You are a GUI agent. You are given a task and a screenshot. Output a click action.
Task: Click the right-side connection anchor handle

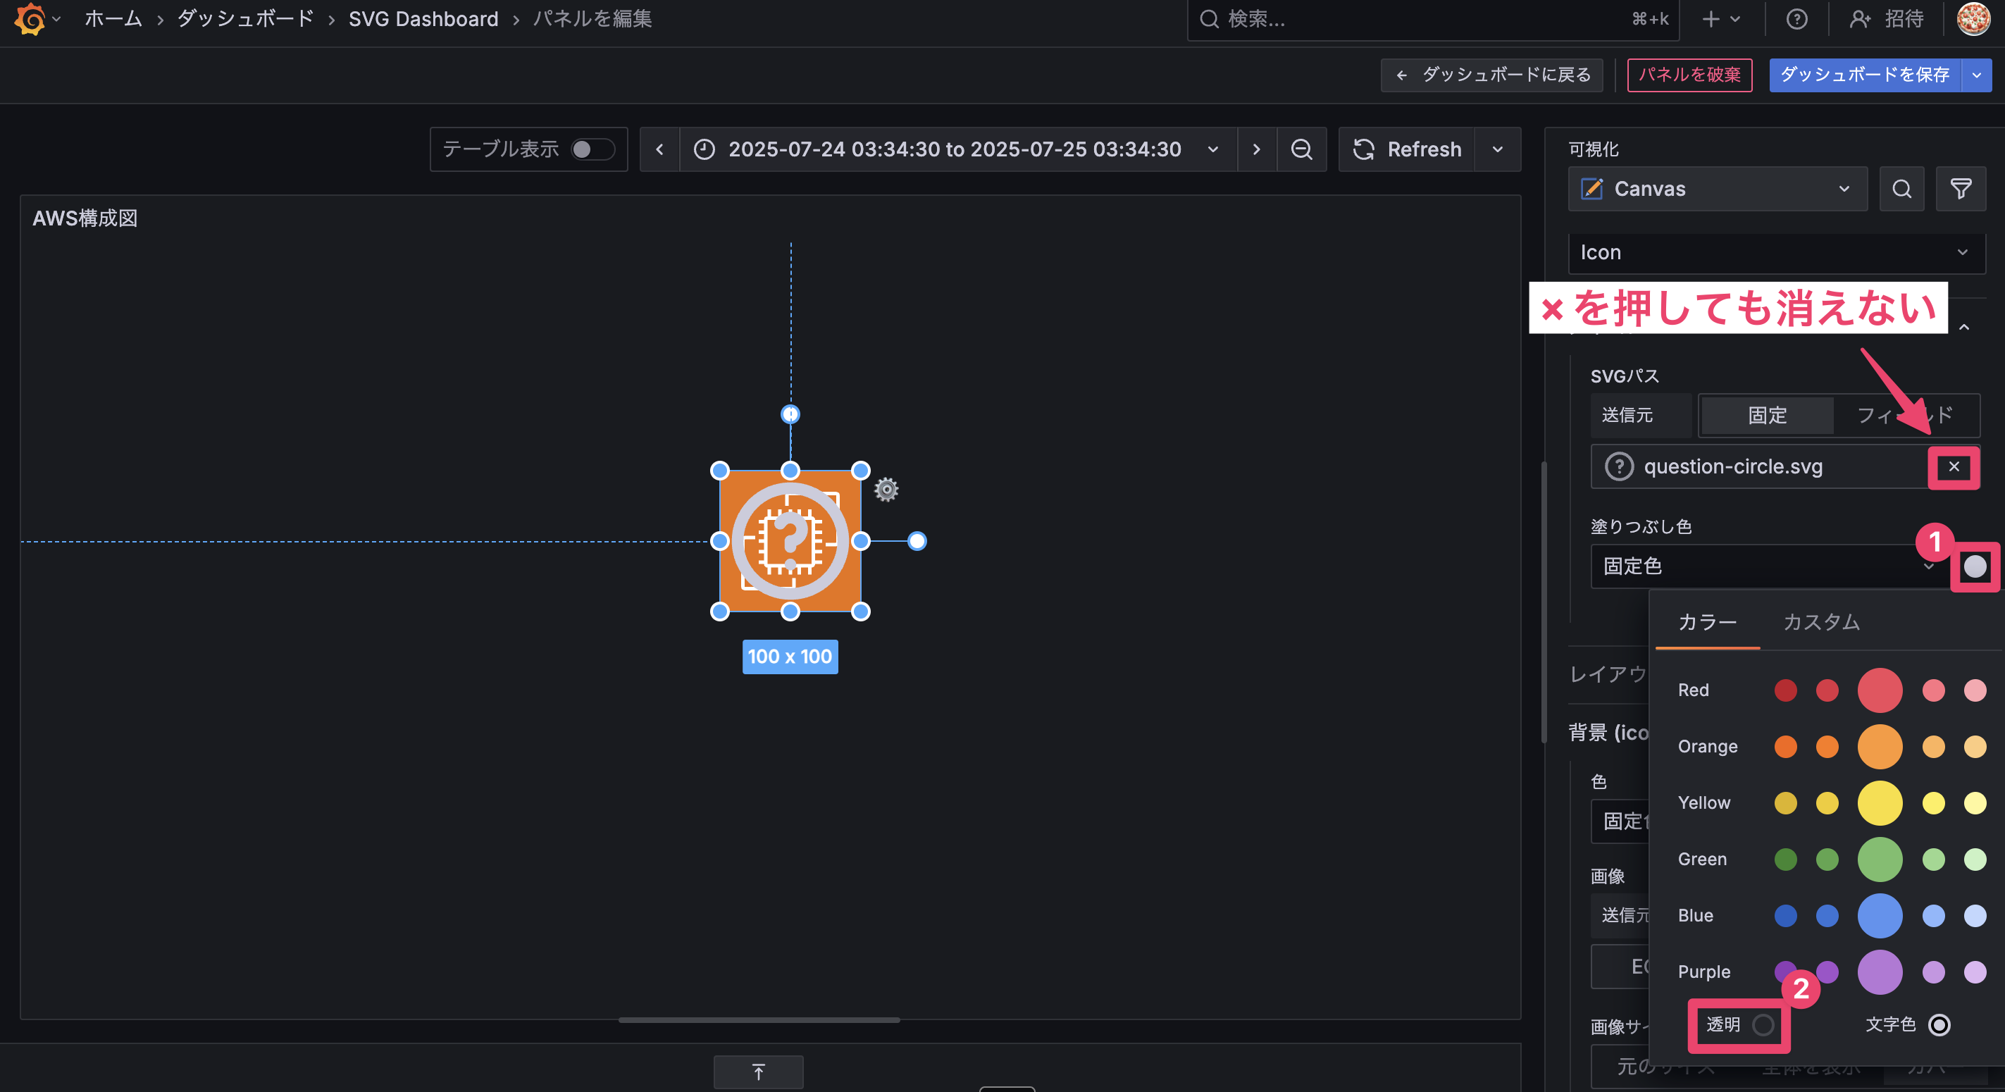917,541
